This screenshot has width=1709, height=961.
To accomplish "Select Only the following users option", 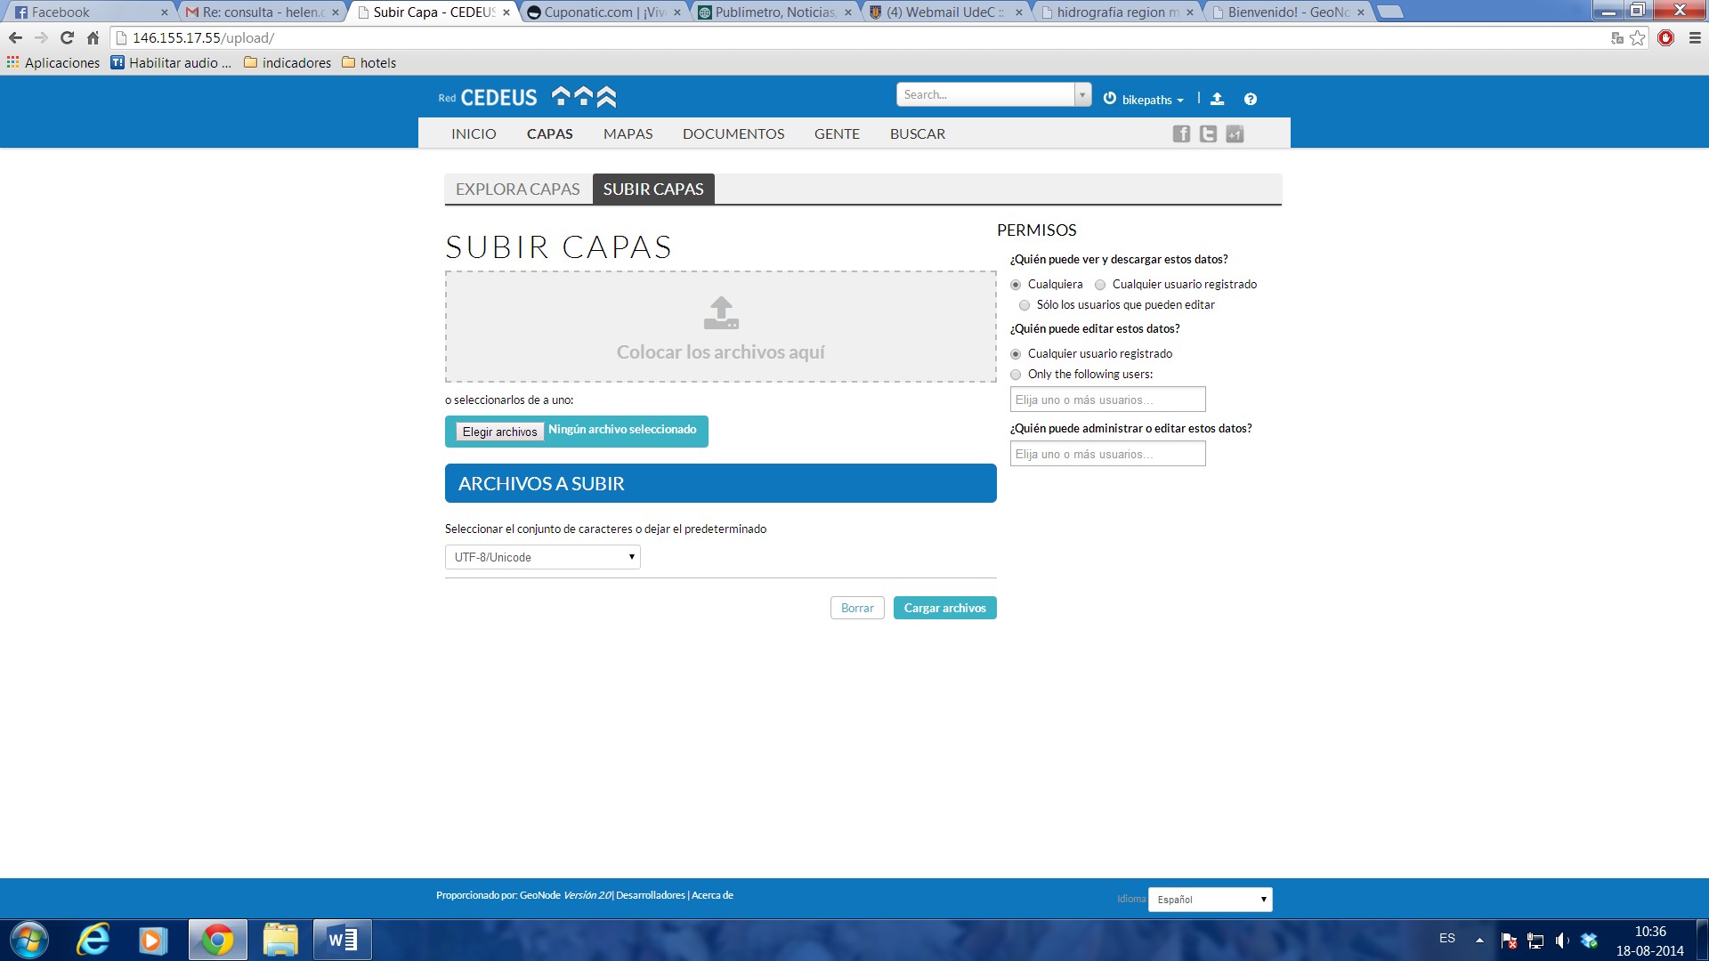I will (1016, 375).
